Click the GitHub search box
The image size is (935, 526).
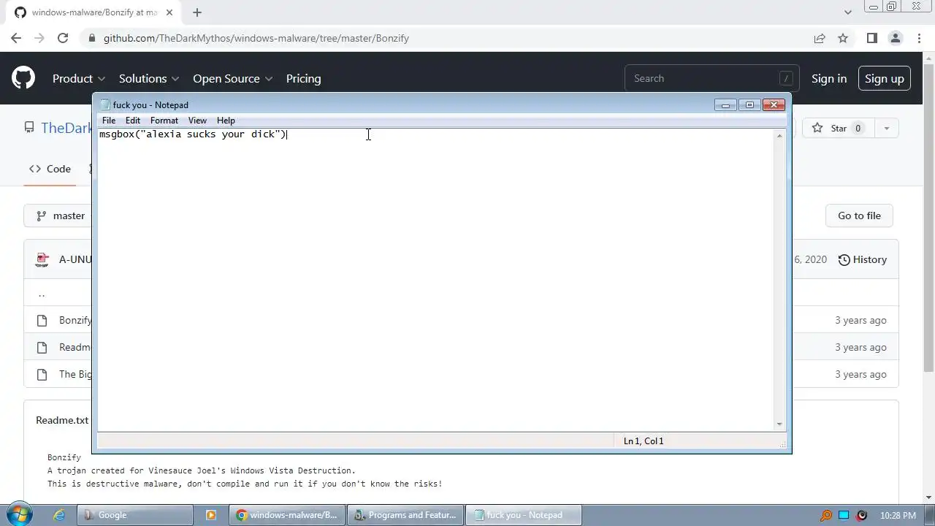click(x=712, y=78)
